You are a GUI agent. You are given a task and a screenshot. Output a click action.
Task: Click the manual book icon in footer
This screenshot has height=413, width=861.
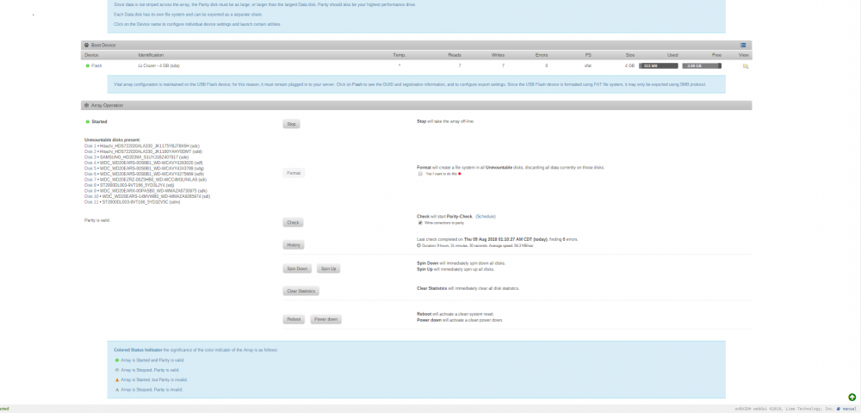click(x=839, y=409)
